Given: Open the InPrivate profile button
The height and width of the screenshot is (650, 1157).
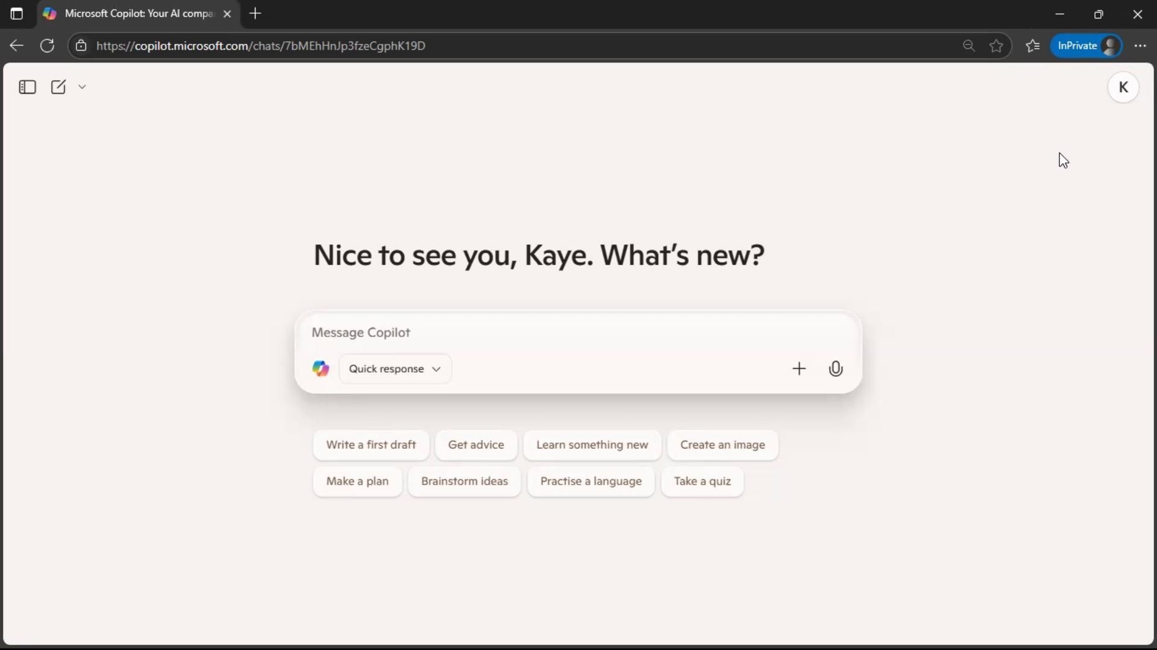Looking at the screenshot, I should [1086, 46].
